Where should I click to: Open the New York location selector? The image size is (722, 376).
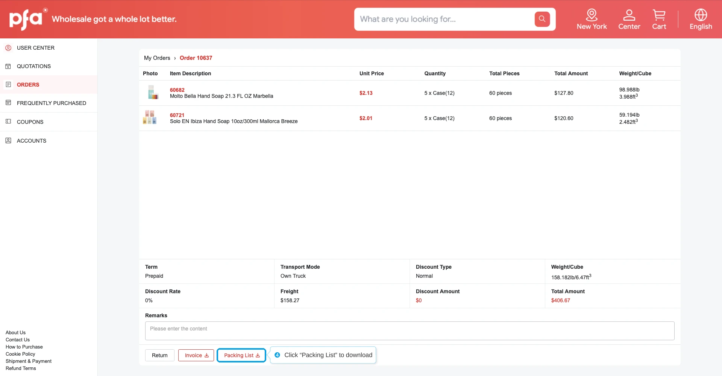(x=592, y=19)
